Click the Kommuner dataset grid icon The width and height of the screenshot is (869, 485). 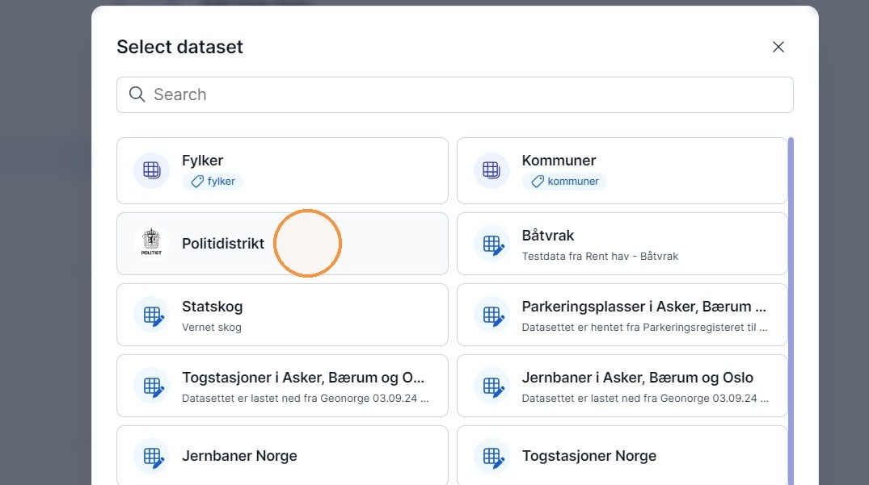[491, 170]
